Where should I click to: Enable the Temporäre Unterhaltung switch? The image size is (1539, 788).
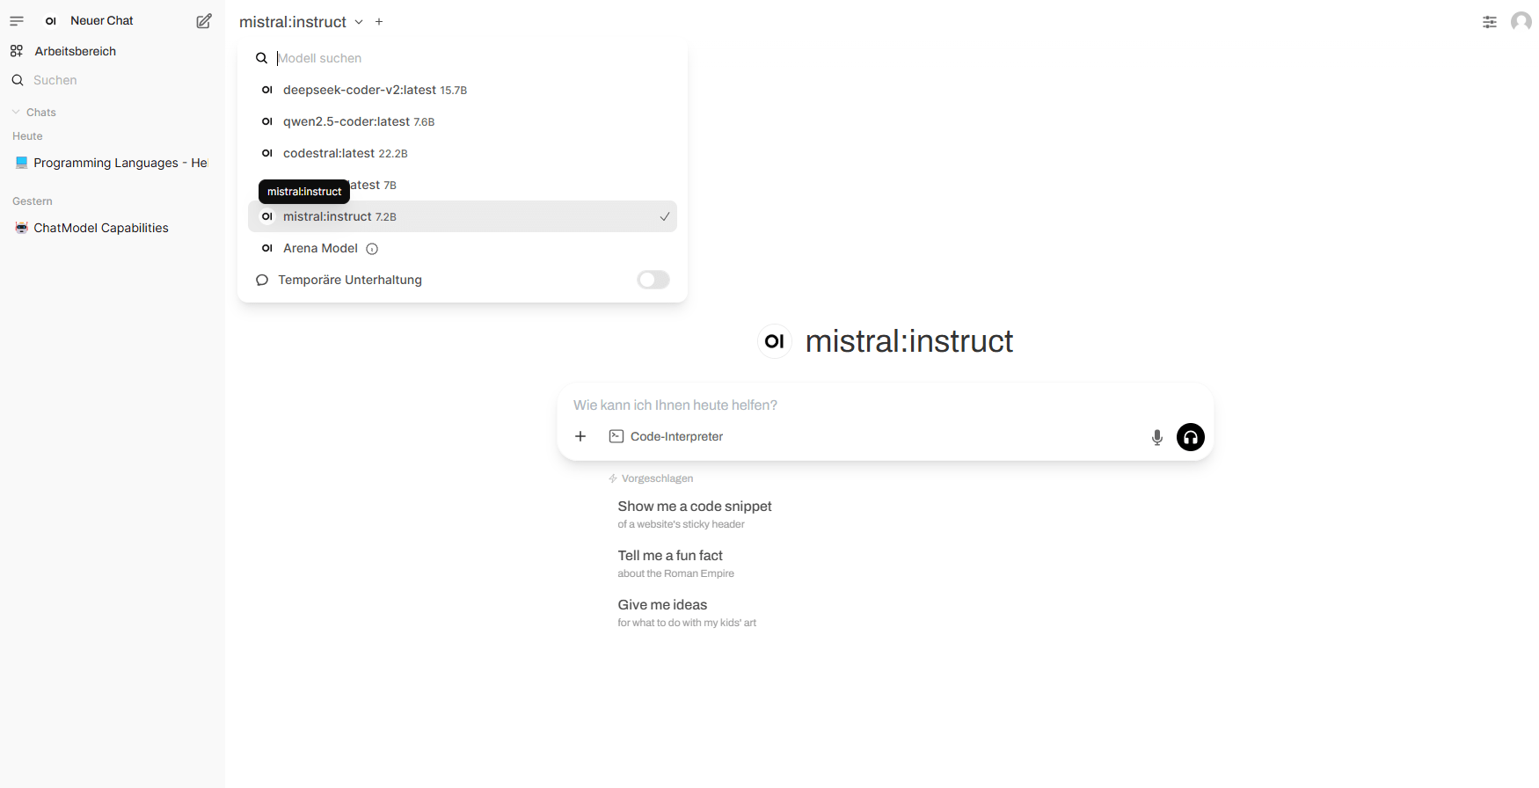(653, 280)
